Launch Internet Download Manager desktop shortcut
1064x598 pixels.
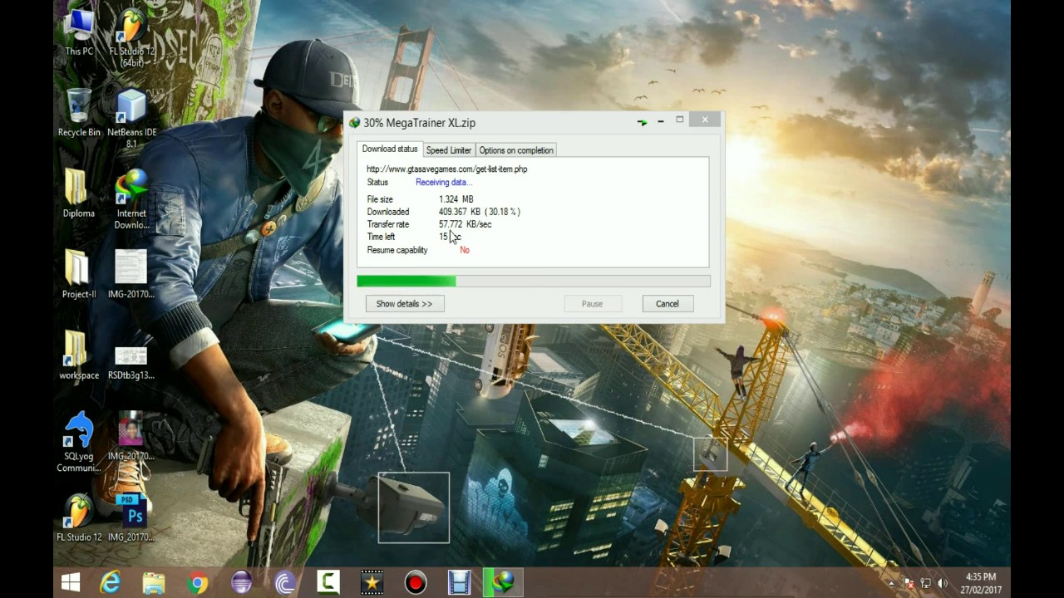[x=131, y=199]
